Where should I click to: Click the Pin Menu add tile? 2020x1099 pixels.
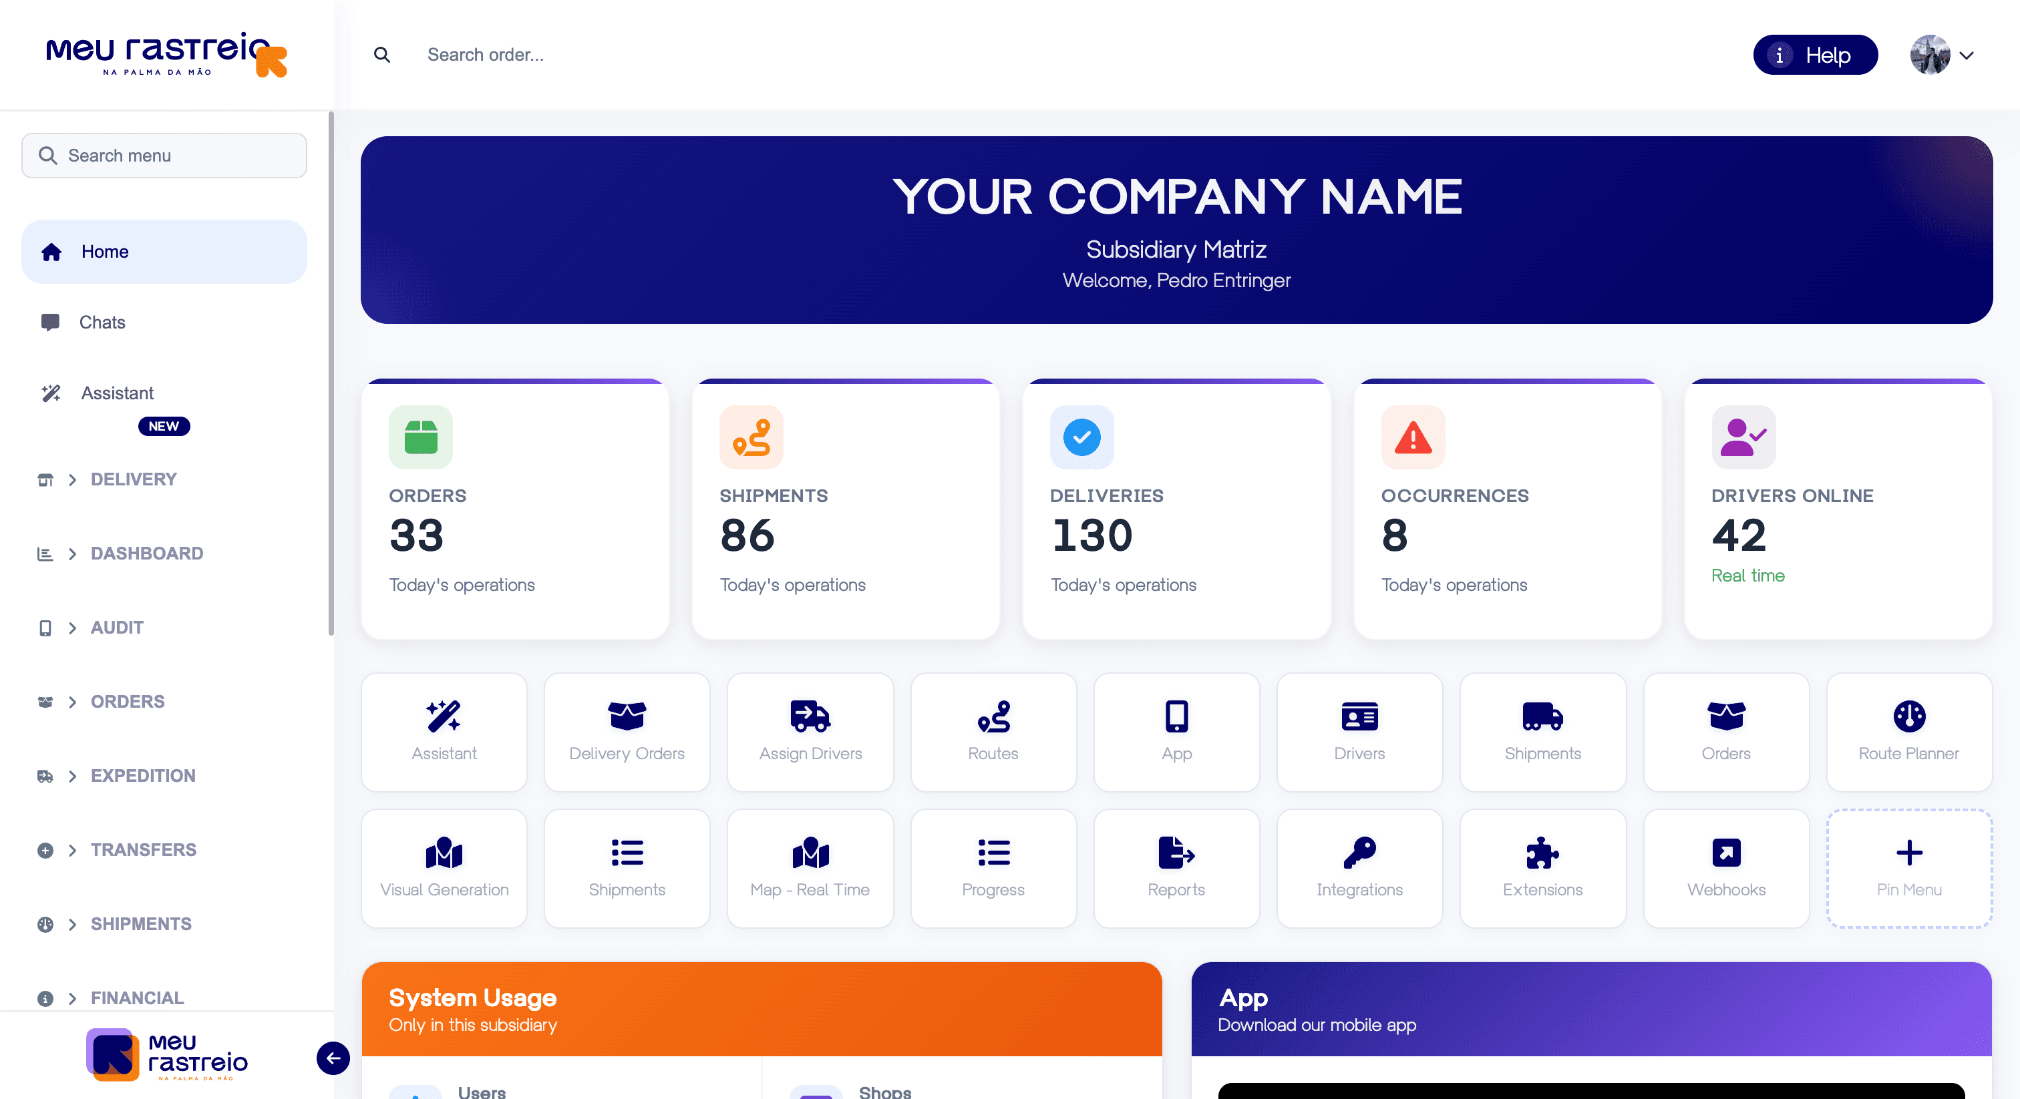tap(1908, 868)
